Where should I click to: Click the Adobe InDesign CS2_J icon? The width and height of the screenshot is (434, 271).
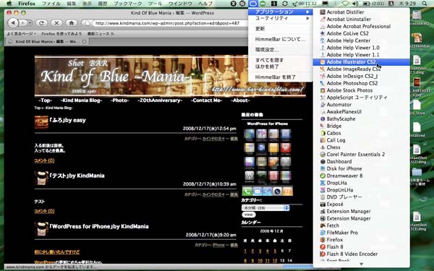323,77
